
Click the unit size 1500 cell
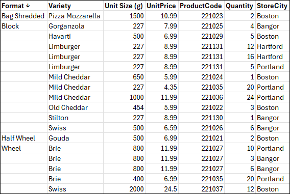[x=124, y=16]
